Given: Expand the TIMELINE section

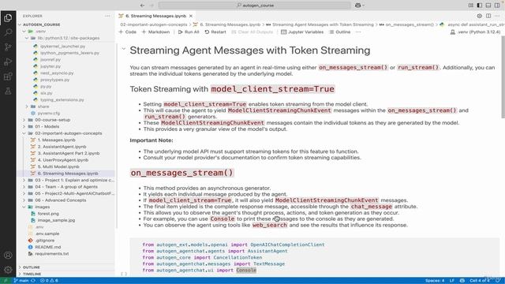Looking at the screenshot, I should click(x=65, y=274).
